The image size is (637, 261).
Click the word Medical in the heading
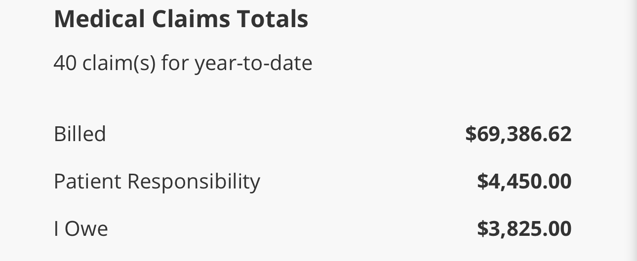(x=100, y=20)
